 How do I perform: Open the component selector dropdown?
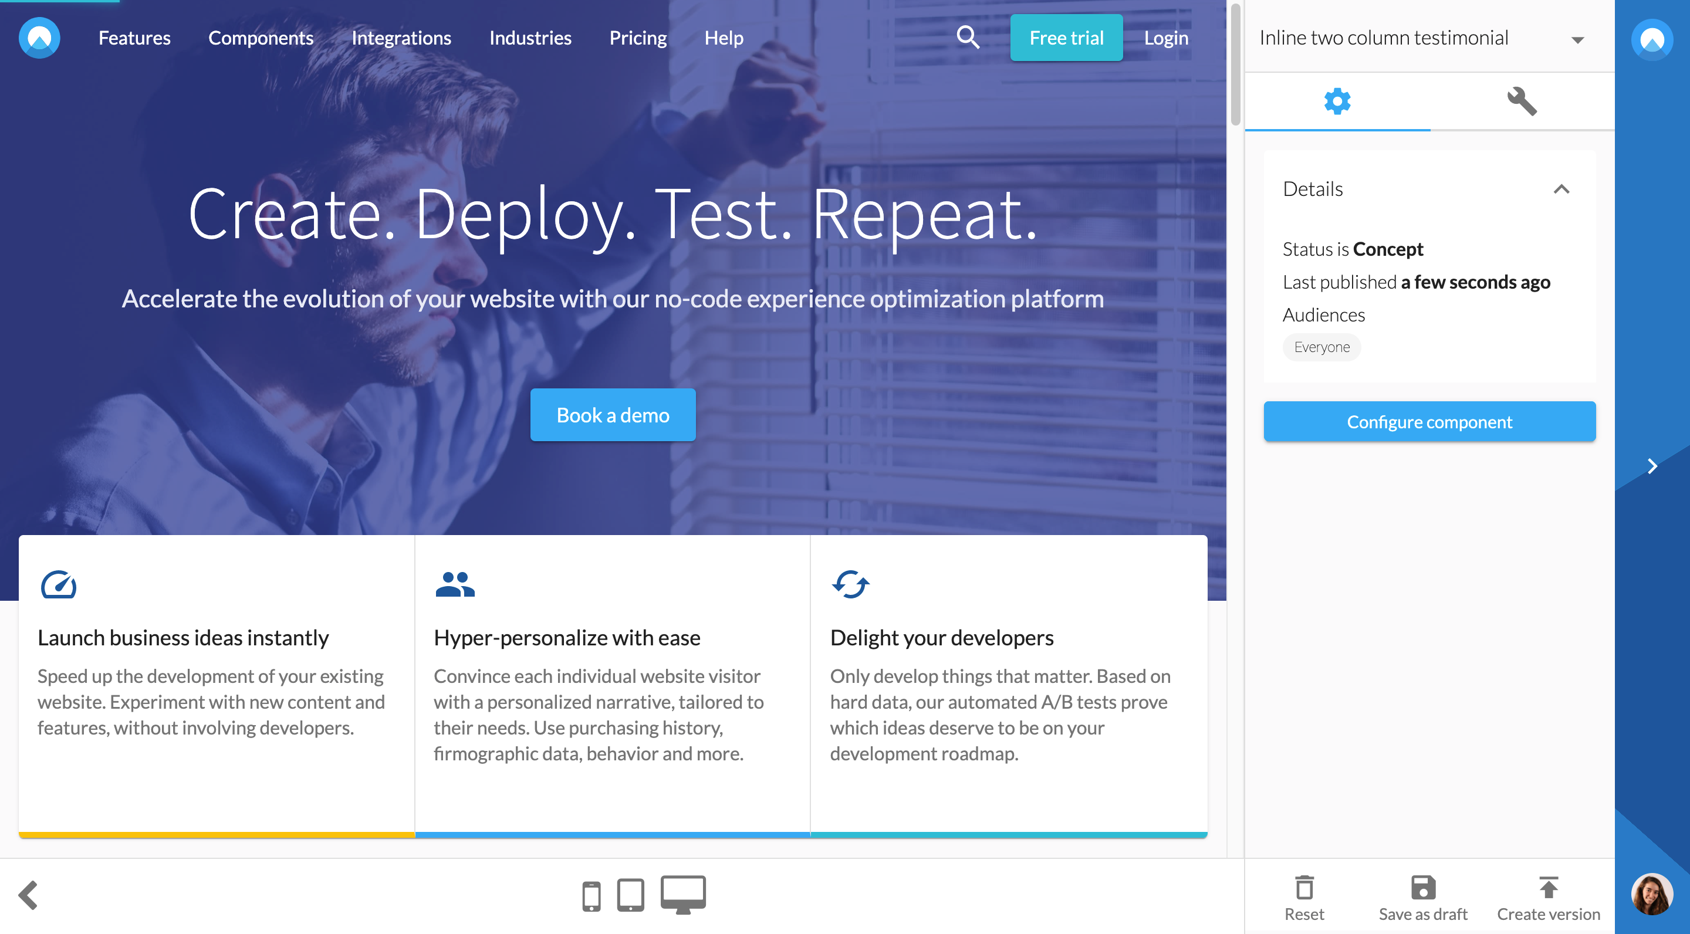point(1577,40)
